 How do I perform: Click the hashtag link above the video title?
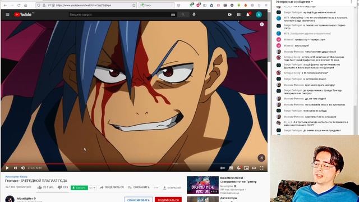point(16,177)
